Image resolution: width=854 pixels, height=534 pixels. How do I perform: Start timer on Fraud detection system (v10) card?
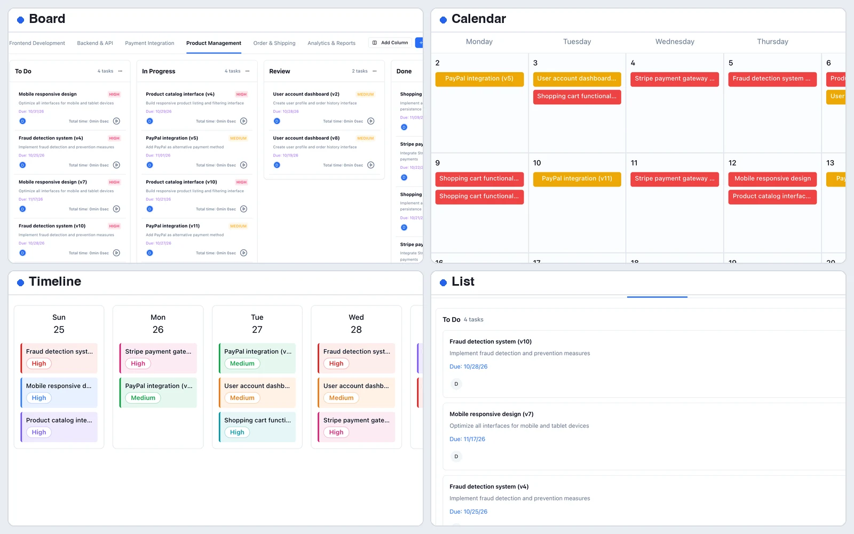116,253
